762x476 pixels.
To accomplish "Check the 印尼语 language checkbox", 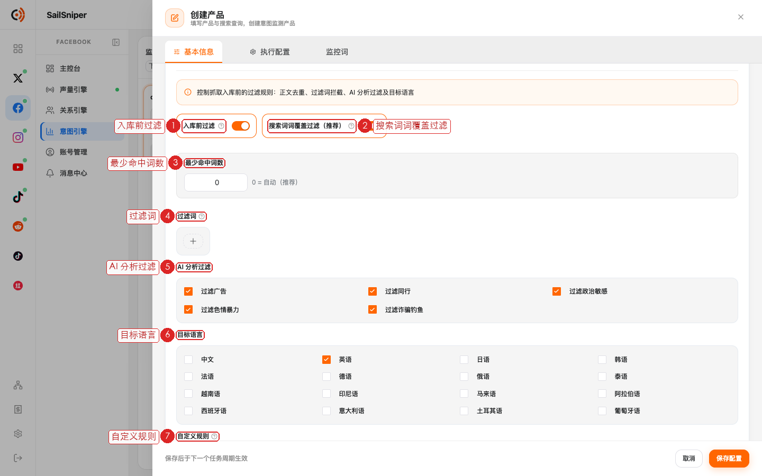I will click(x=326, y=394).
